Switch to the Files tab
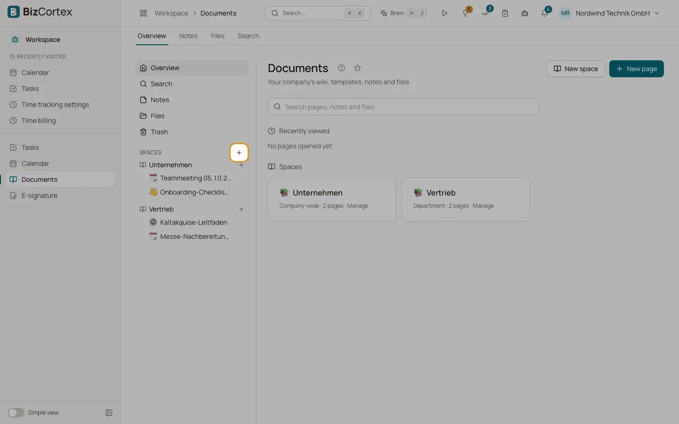This screenshot has width=679, height=424. tap(217, 36)
